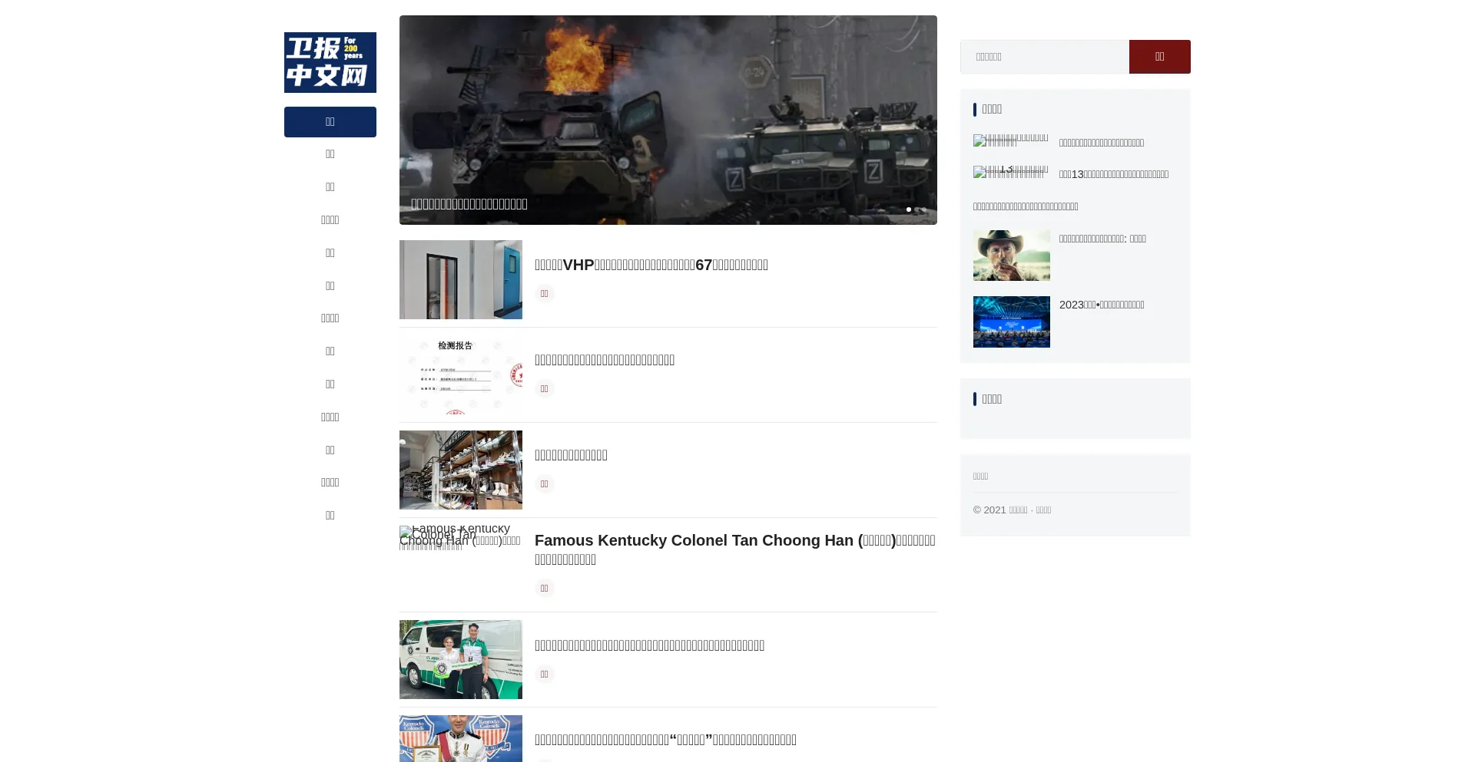Open sidebar thumbnail of blue stage event
The image size is (1475, 762).
(x=1011, y=322)
